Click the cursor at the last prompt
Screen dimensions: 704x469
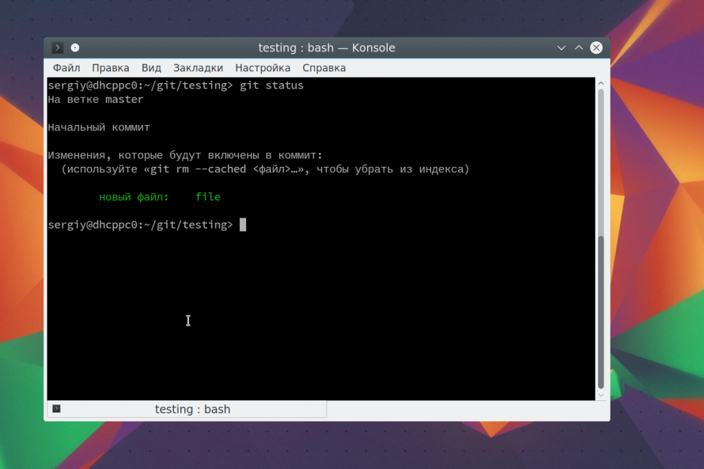click(243, 225)
